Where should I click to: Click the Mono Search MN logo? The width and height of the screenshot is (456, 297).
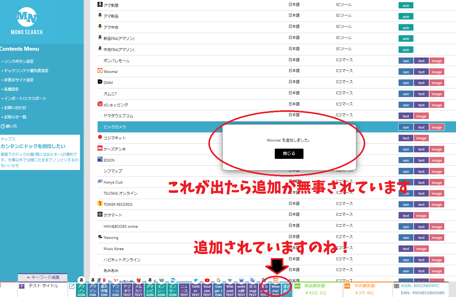(27, 21)
